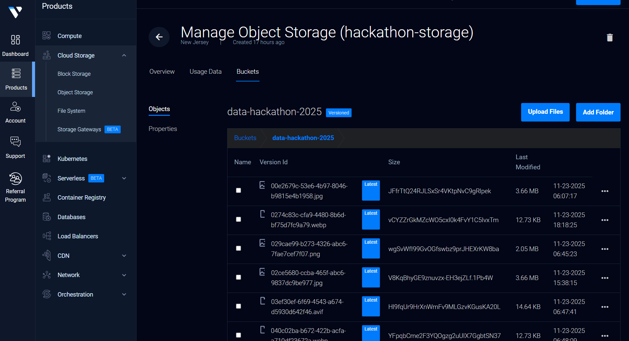
Task: Expand the Serverless submenu
Action: (124, 178)
